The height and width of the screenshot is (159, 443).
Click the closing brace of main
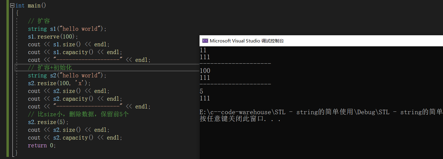click(x=16, y=153)
